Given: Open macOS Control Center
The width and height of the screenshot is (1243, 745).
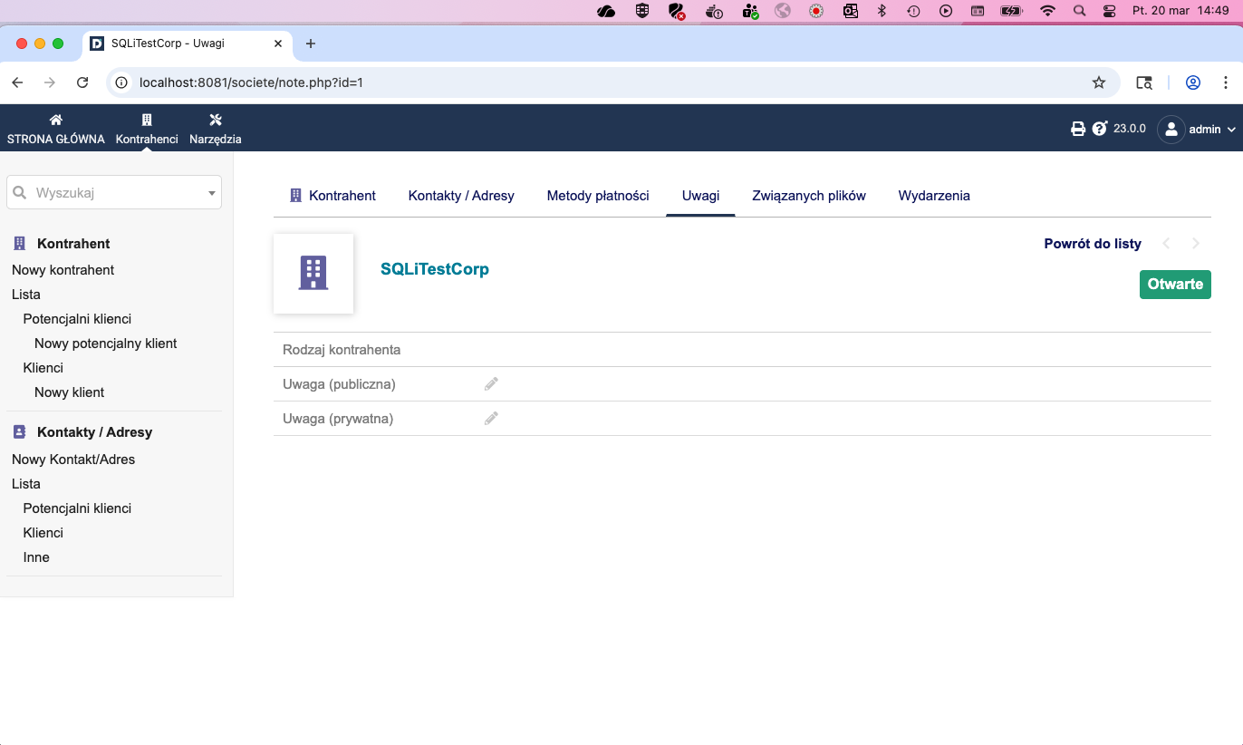Looking at the screenshot, I should pos(1110,11).
